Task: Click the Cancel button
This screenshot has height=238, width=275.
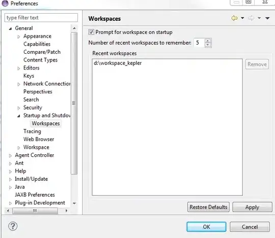Action: pyautogui.click(x=250, y=227)
